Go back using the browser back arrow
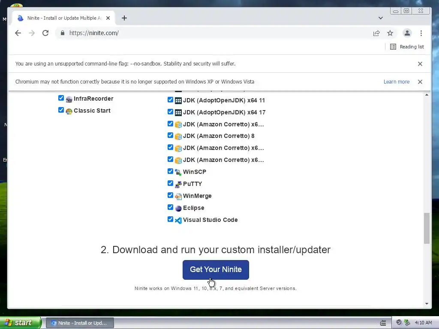Image resolution: width=439 pixels, height=329 pixels. (x=18, y=33)
